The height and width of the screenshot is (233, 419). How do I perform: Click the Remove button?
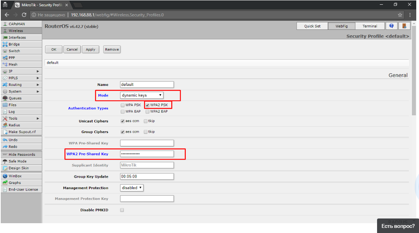click(x=112, y=49)
